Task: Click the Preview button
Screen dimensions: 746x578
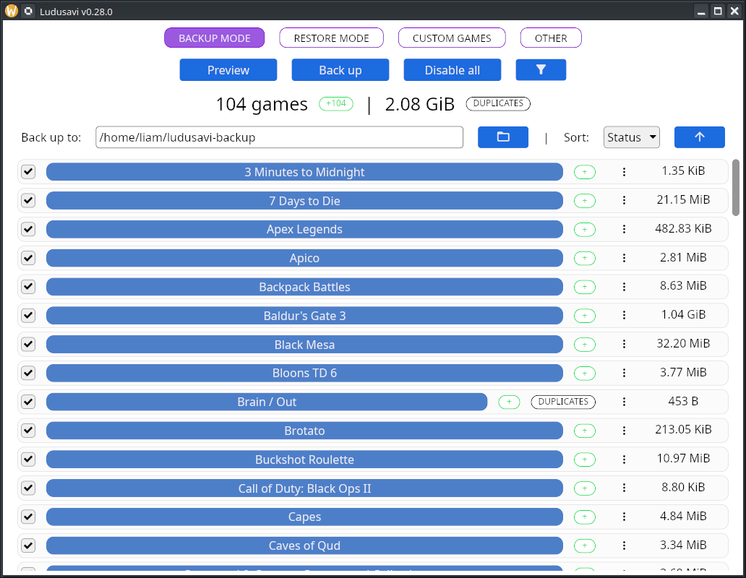Action: tap(228, 70)
